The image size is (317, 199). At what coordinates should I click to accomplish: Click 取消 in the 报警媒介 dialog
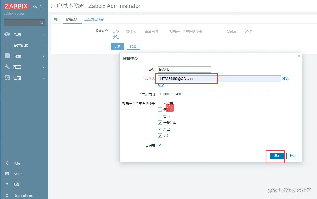pos(293,156)
